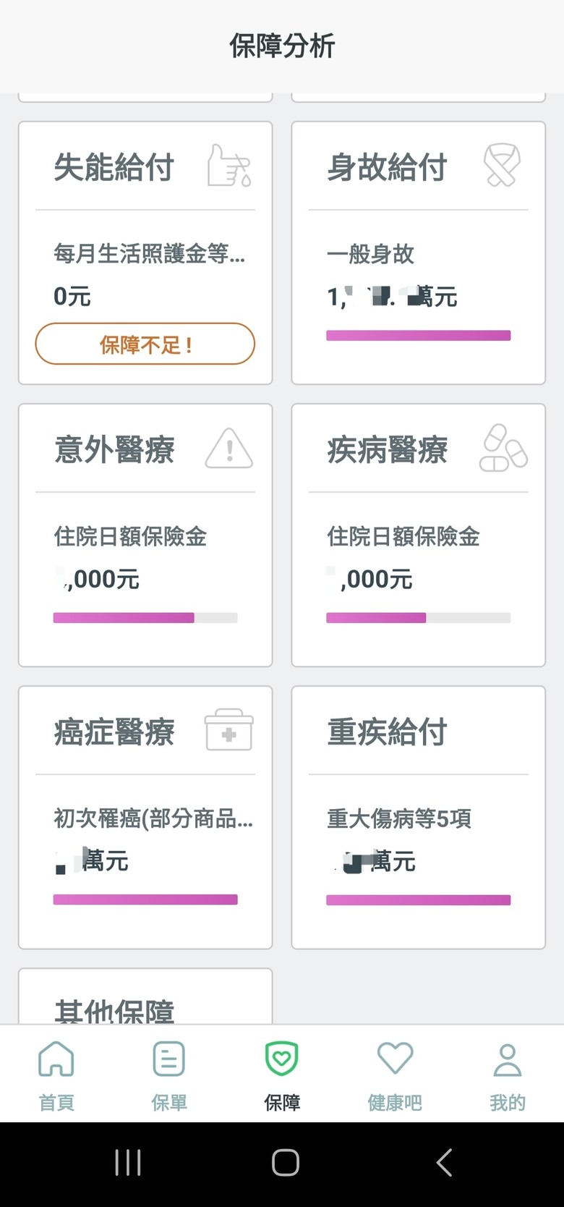Image resolution: width=564 pixels, height=1207 pixels.
Task: Tap the cancer medical first-aid kit icon
Action: 229,730
